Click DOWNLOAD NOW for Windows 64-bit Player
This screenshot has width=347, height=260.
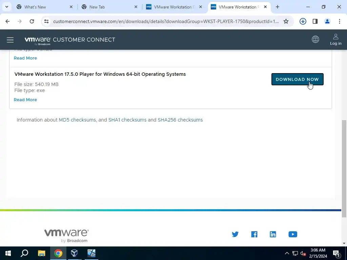[297, 79]
